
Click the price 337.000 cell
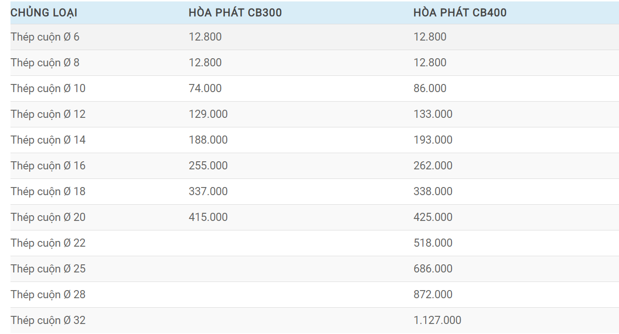(x=208, y=192)
